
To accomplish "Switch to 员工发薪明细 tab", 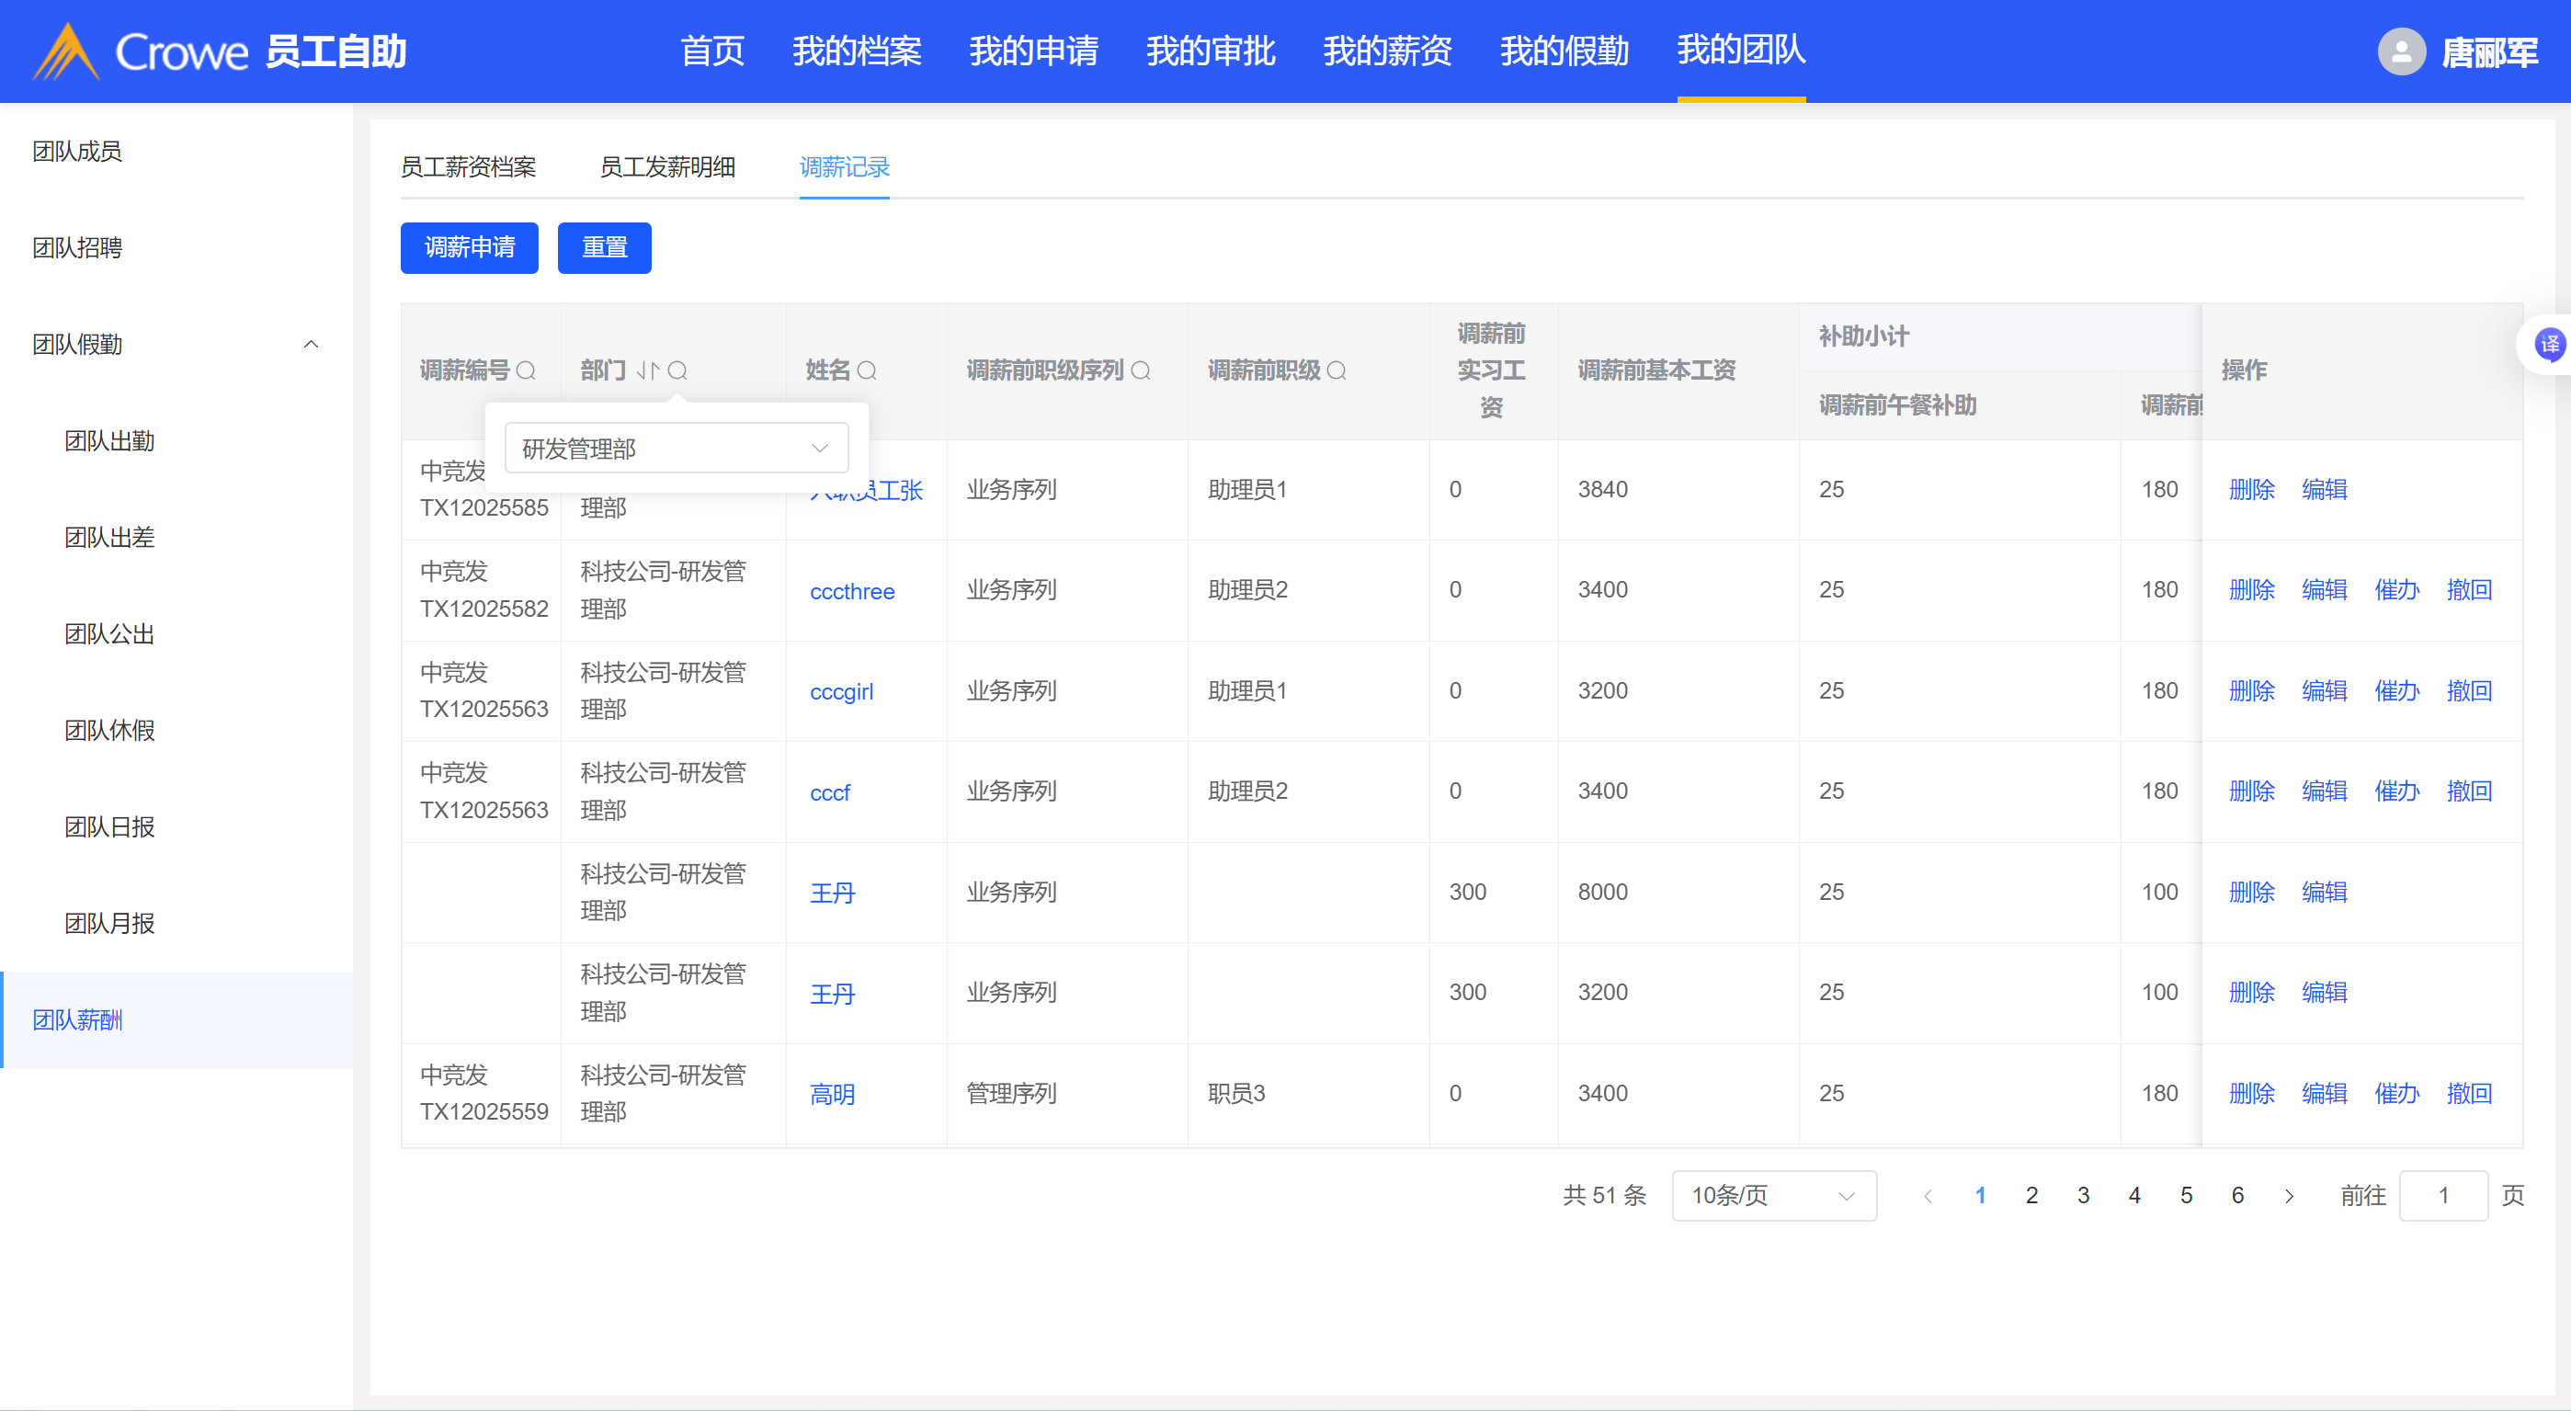I will click(666, 166).
